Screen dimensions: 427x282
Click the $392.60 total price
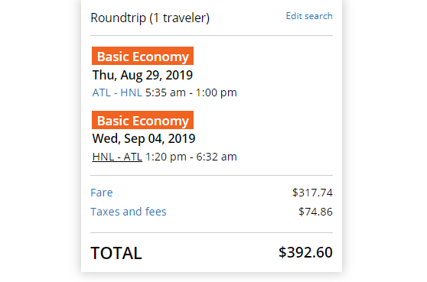305,252
